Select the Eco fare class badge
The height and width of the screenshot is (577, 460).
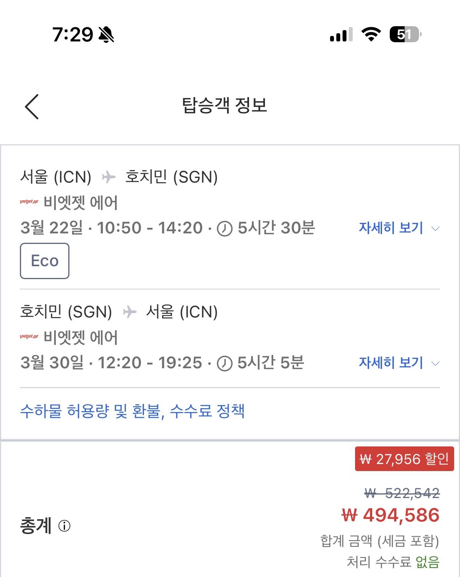pyautogui.click(x=45, y=261)
